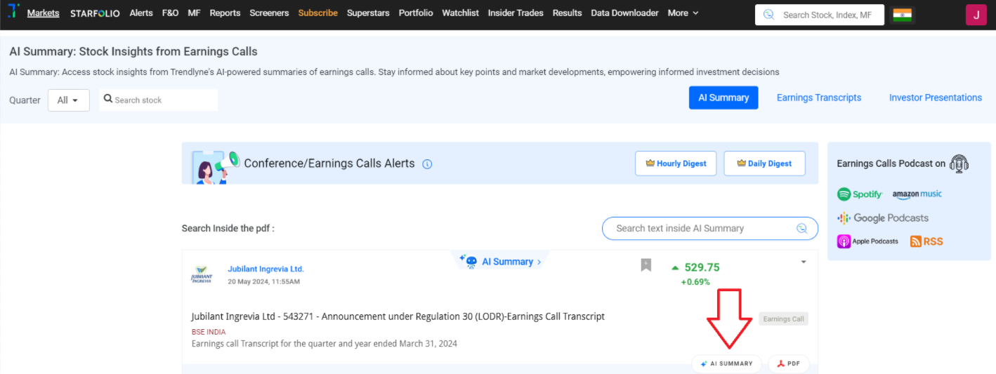The width and height of the screenshot is (996, 374).
Task: Click the Hourly Digest button
Action: pyautogui.click(x=676, y=163)
